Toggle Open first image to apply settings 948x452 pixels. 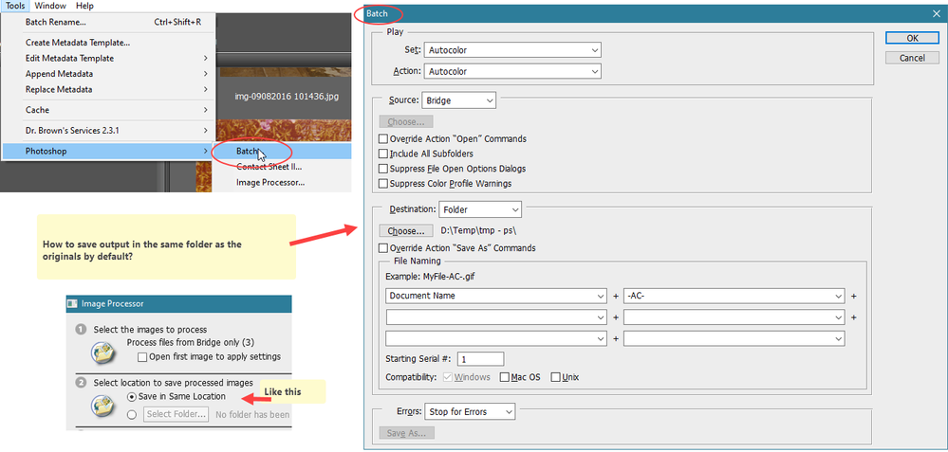(x=142, y=356)
